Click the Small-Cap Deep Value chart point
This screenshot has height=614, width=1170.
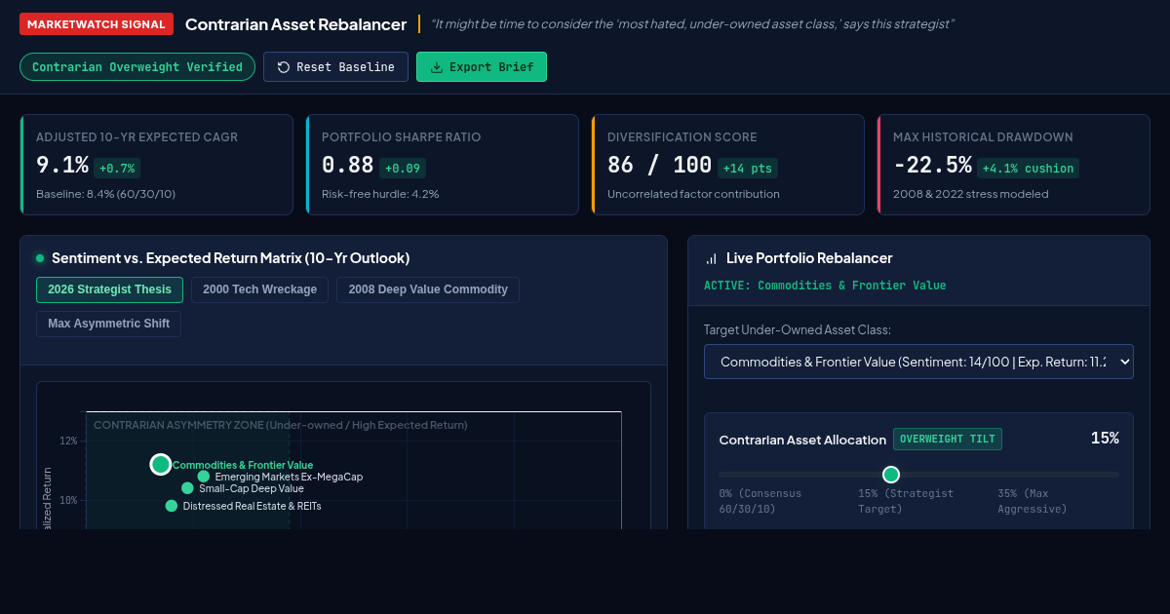coord(187,488)
